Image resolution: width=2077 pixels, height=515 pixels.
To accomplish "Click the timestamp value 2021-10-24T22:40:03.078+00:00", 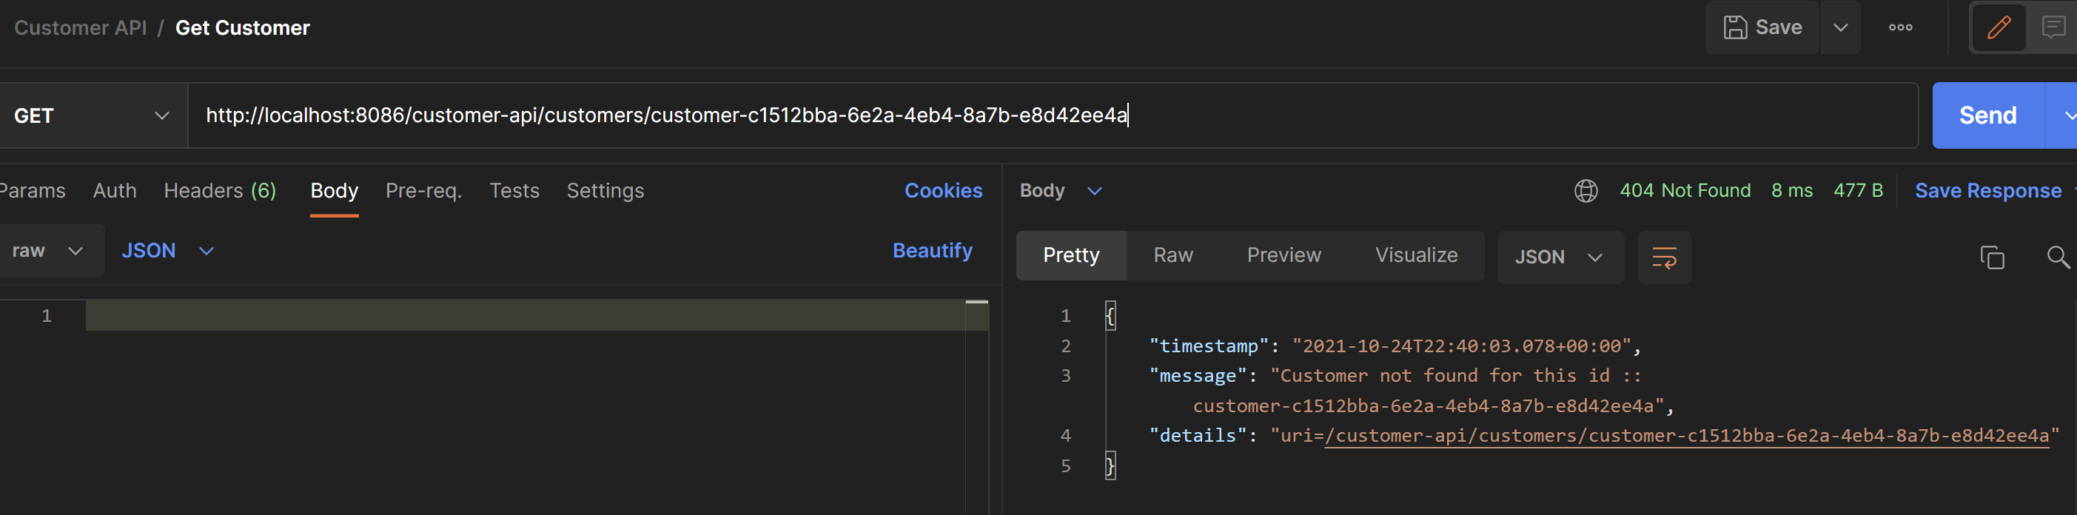I will [1461, 346].
